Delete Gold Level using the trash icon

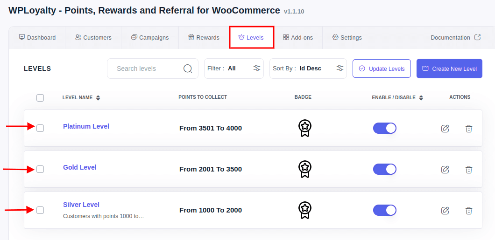point(469,170)
